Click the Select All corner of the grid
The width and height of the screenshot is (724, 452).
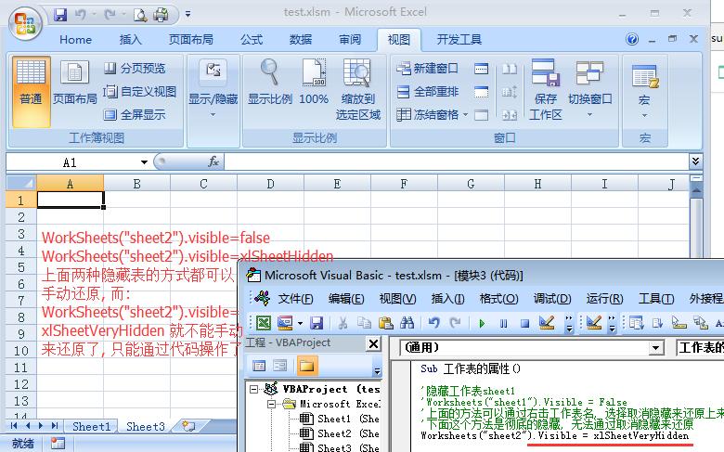tap(21, 183)
